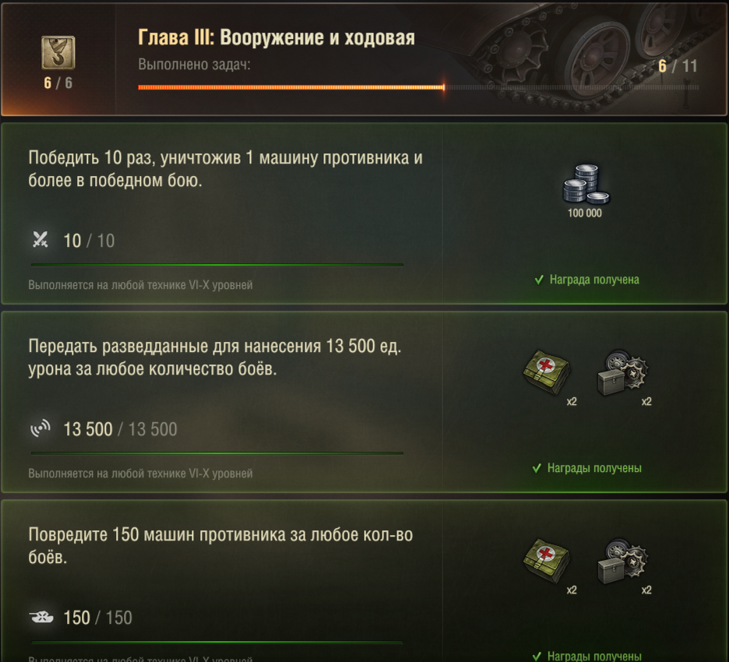Click the repair kit in damage-150 task
The width and height of the screenshot is (729, 662).
[x=622, y=561]
